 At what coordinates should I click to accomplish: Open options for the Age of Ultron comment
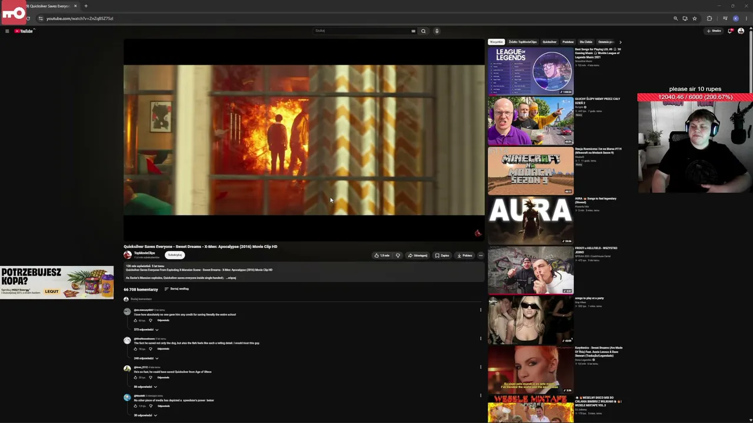click(x=481, y=367)
